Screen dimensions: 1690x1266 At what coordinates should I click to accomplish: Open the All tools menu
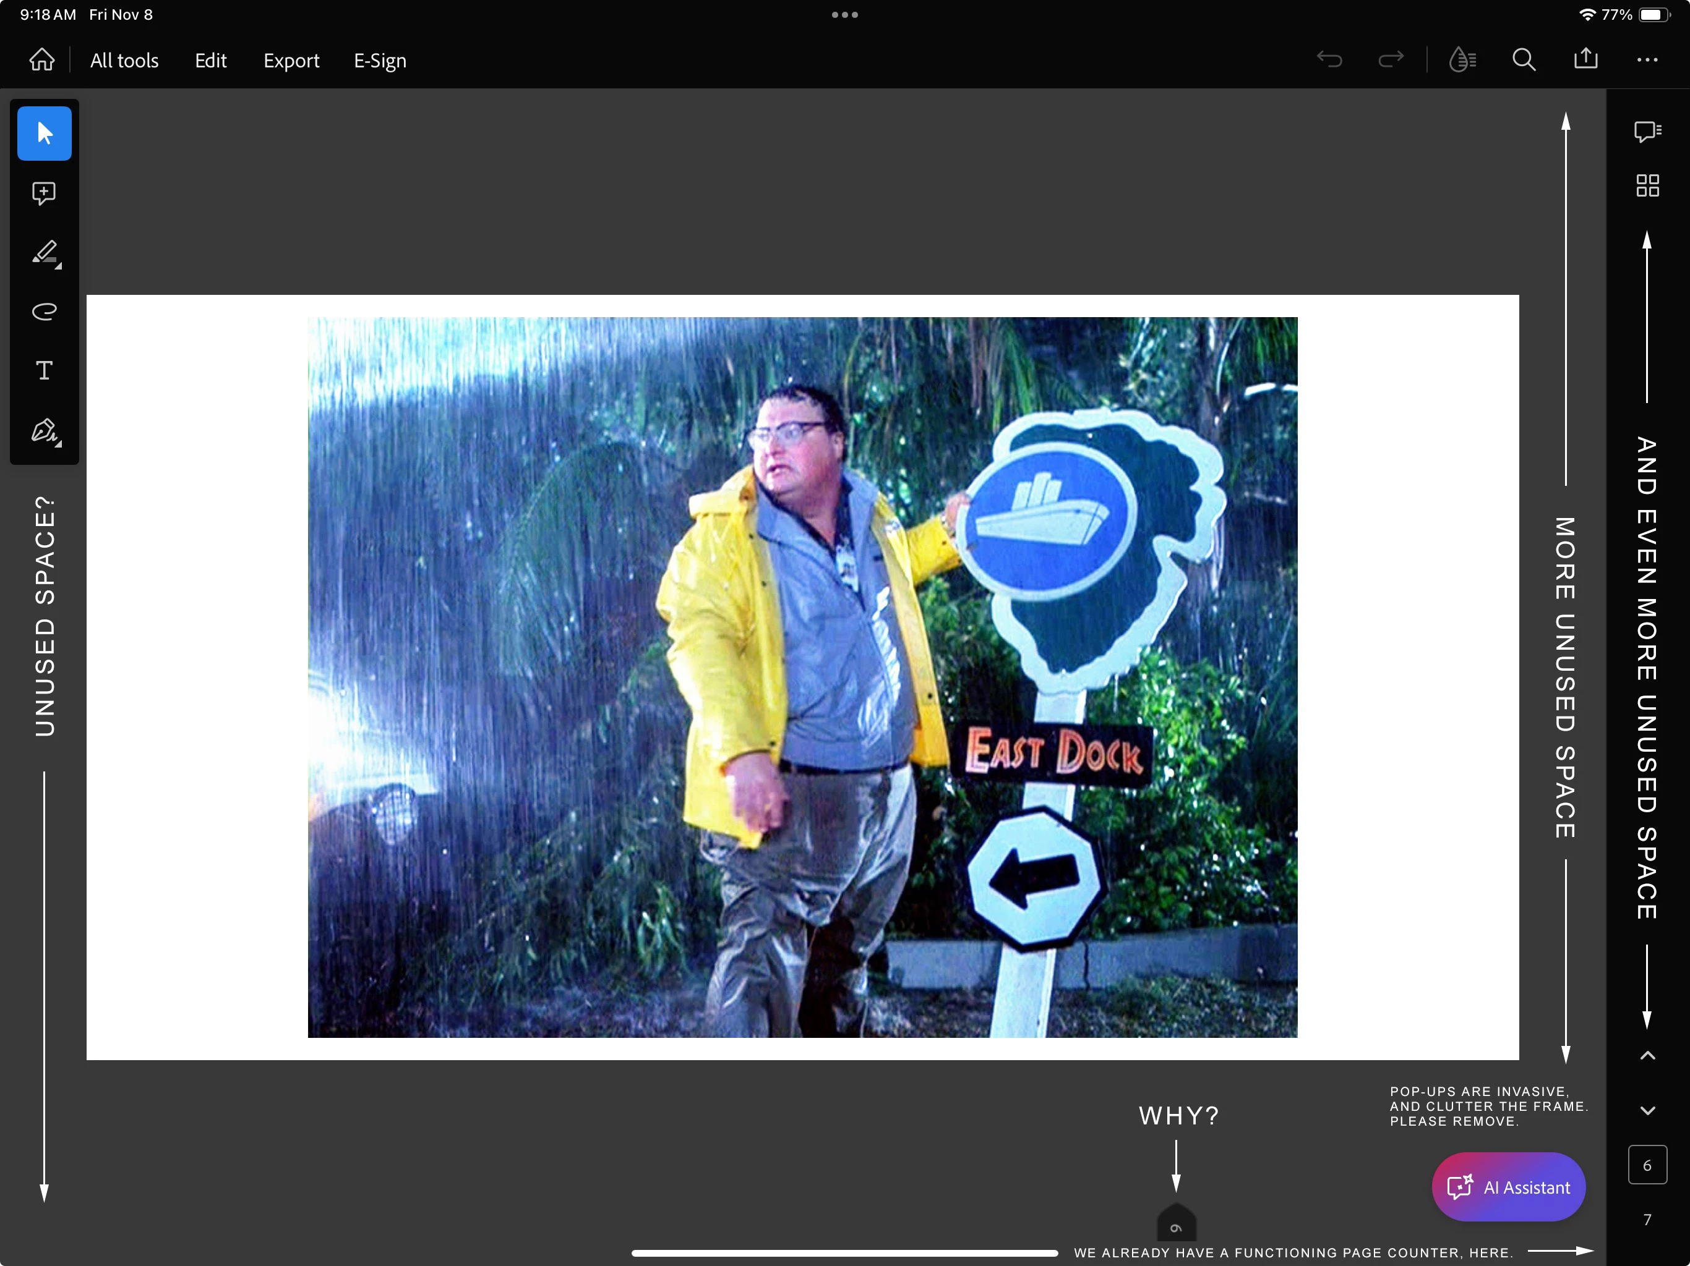pos(124,61)
